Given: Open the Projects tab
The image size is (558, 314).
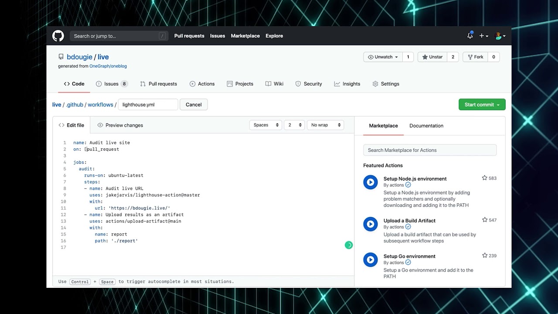Looking at the screenshot, I should pos(240,84).
